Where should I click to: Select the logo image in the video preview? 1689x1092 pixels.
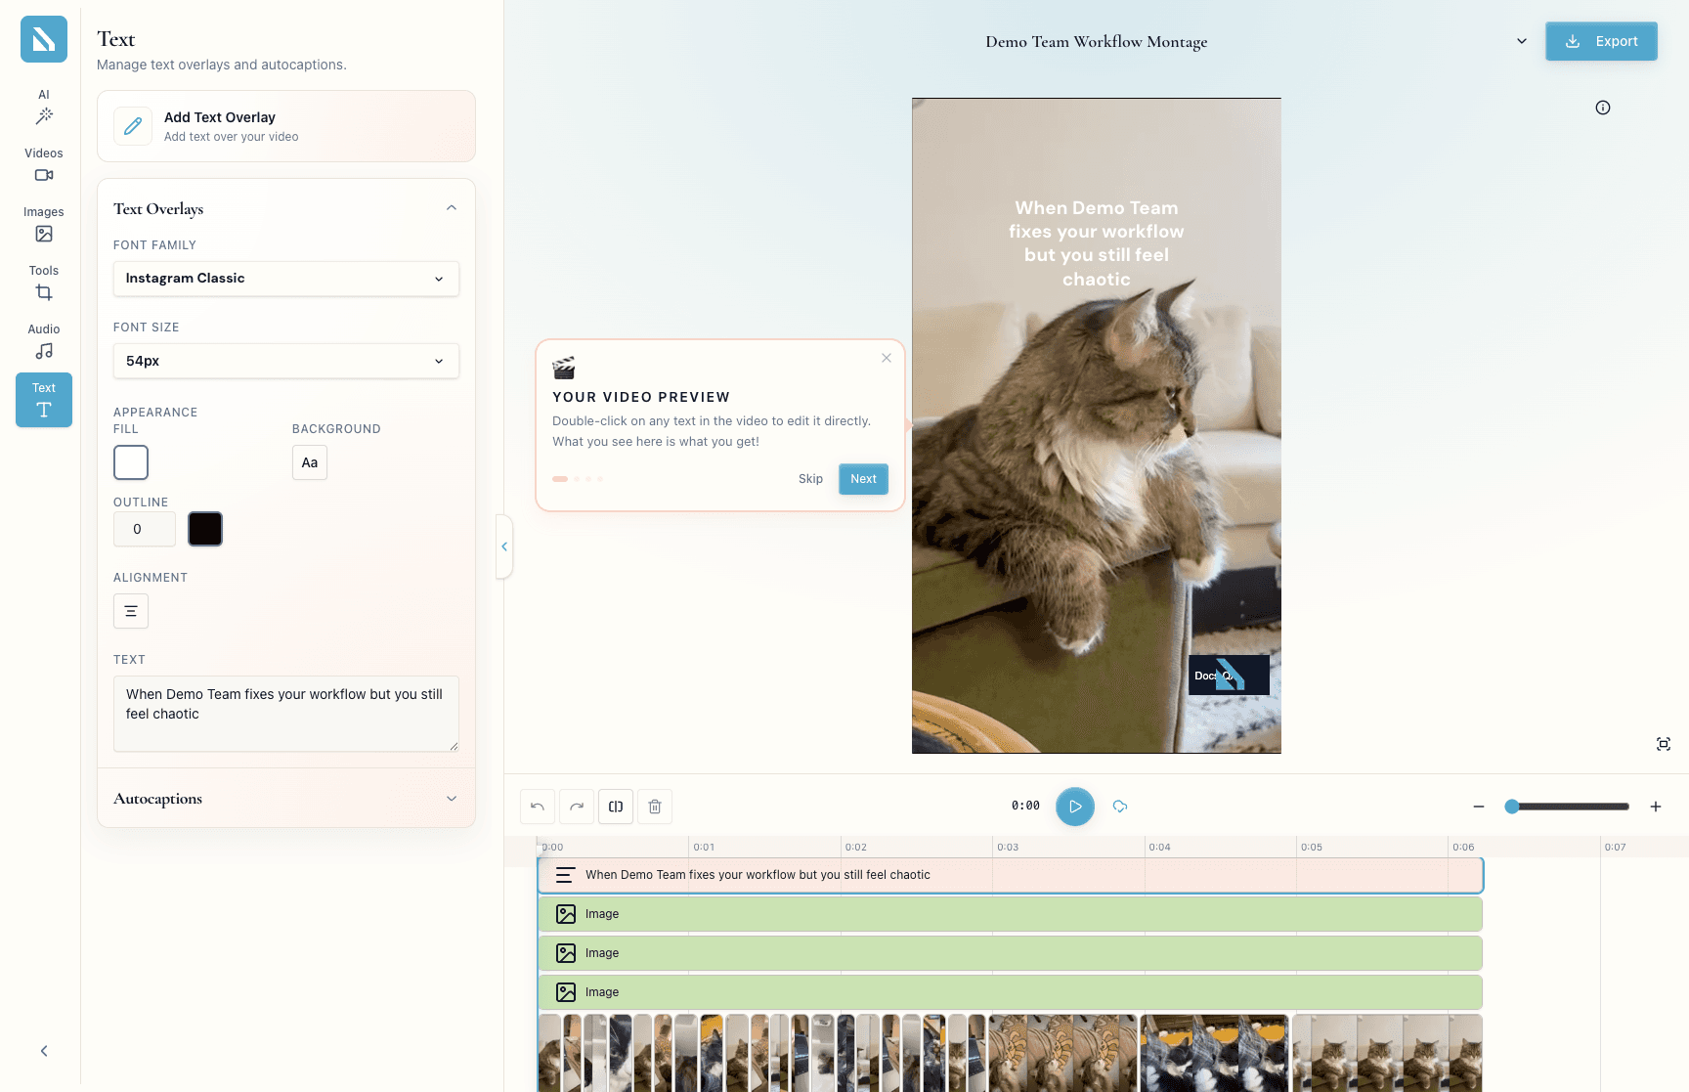click(x=1229, y=675)
